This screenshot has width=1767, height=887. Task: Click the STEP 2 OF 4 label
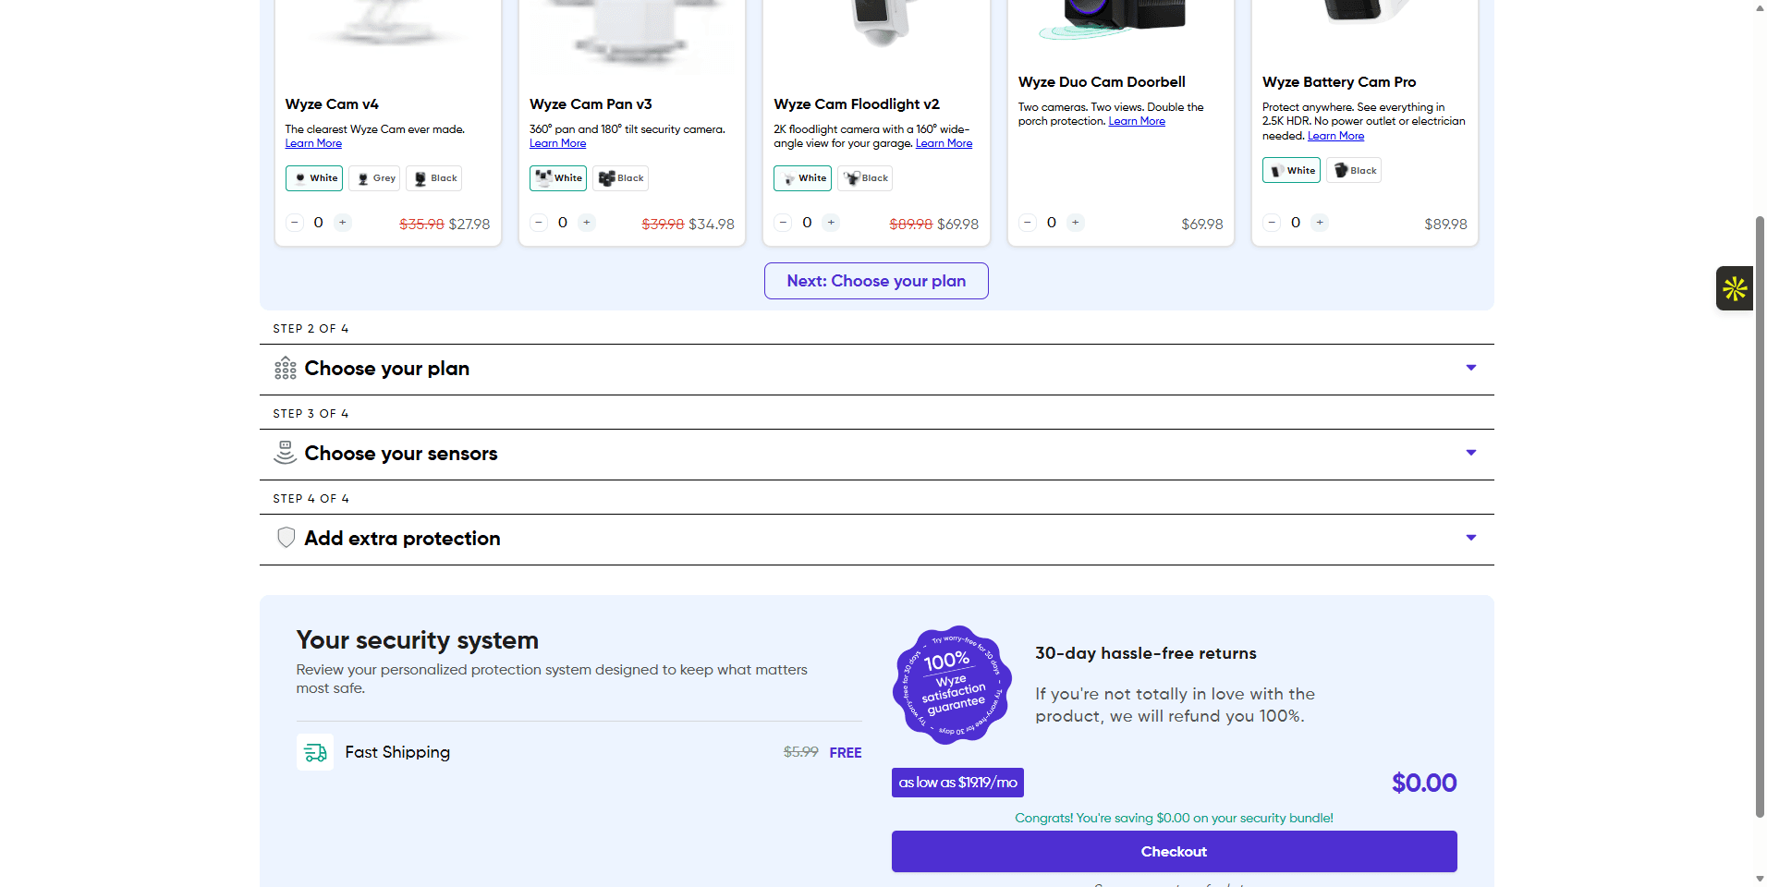click(311, 329)
